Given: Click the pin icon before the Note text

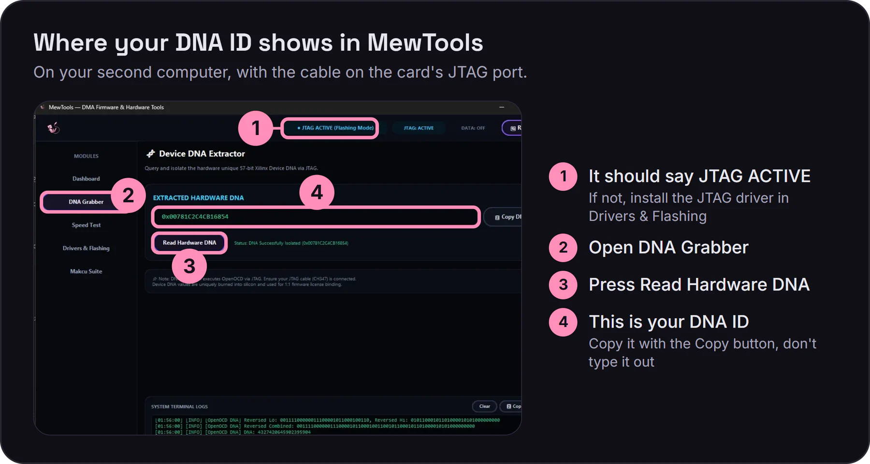Looking at the screenshot, I should tap(155, 279).
